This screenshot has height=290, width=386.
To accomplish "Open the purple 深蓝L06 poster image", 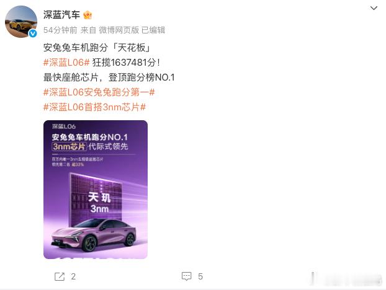I will (96, 190).
